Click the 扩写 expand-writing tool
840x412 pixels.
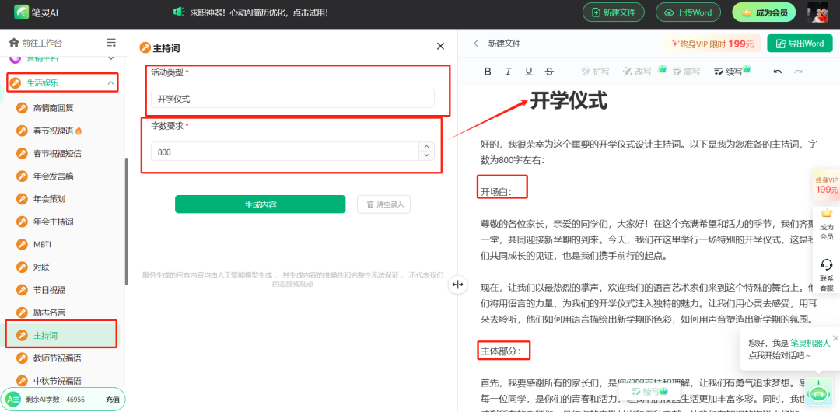click(595, 72)
